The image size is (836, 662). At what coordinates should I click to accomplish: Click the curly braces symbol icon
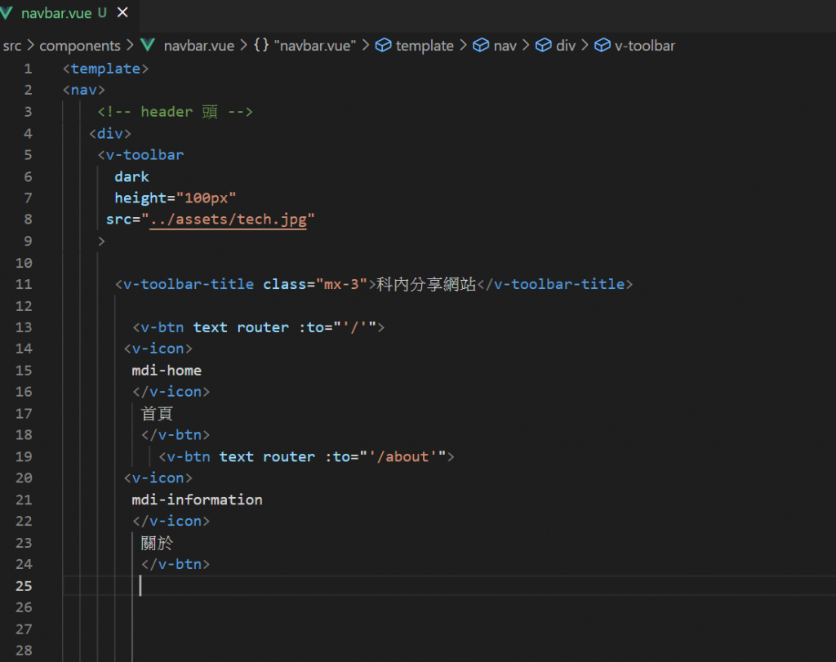(261, 45)
